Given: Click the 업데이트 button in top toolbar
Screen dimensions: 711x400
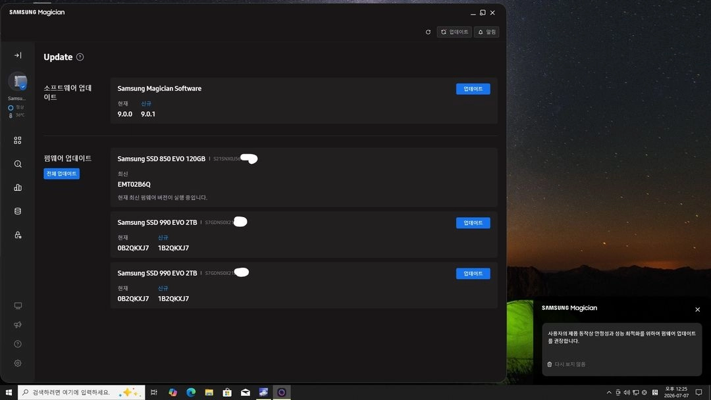Looking at the screenshot, I should pyautogui.click(x=454, y=32).
